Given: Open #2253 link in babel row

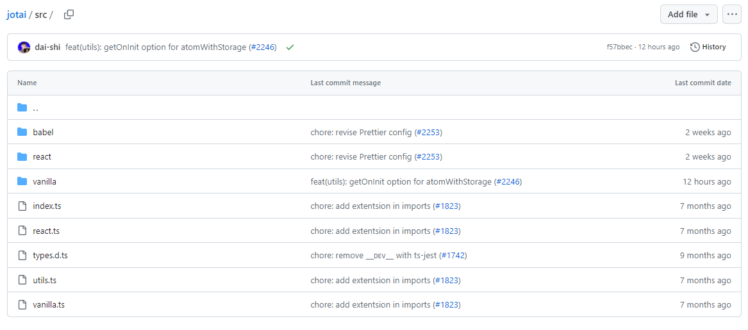Looking at the screenshot, I should point(428,132).
